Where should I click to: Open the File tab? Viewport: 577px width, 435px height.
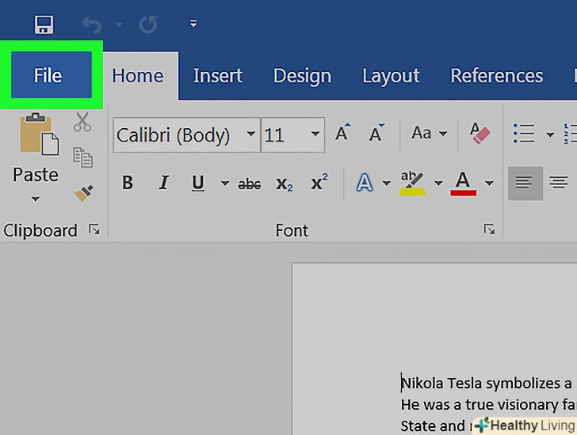(48, 76)
